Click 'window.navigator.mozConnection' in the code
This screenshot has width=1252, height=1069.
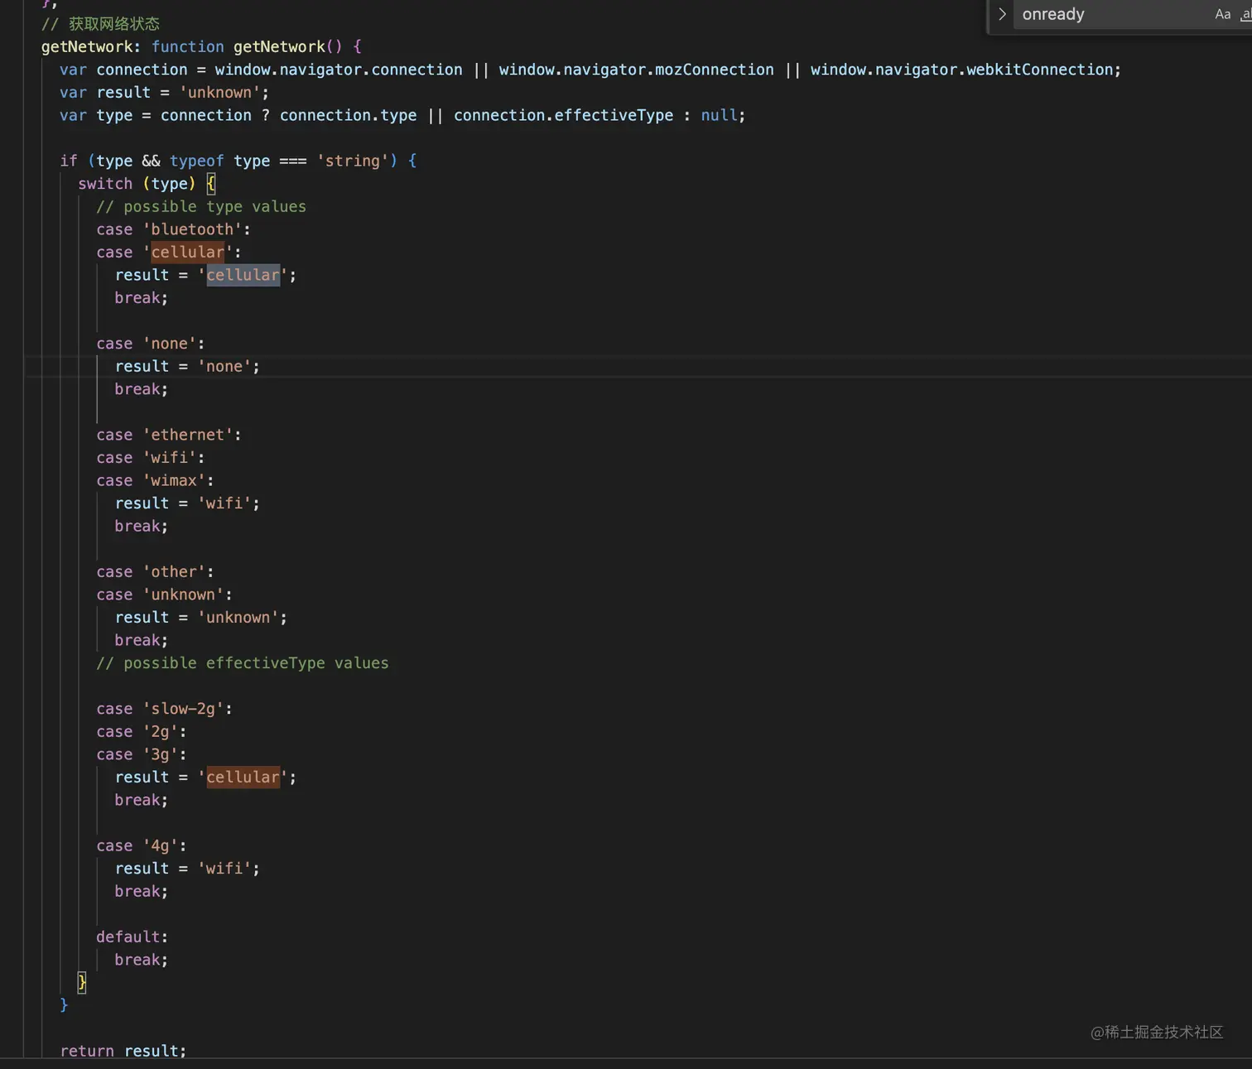coord(636,70)
